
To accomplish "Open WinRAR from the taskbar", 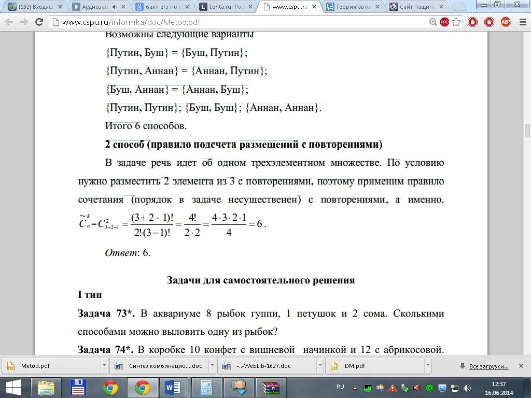I will pos(271,388).
